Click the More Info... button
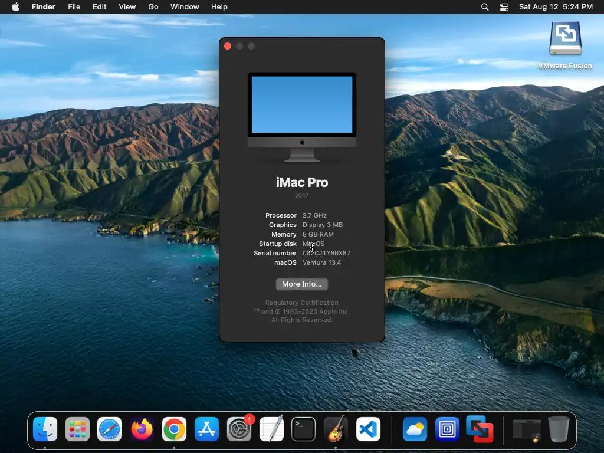604x453 pixels. click(301, 284)
